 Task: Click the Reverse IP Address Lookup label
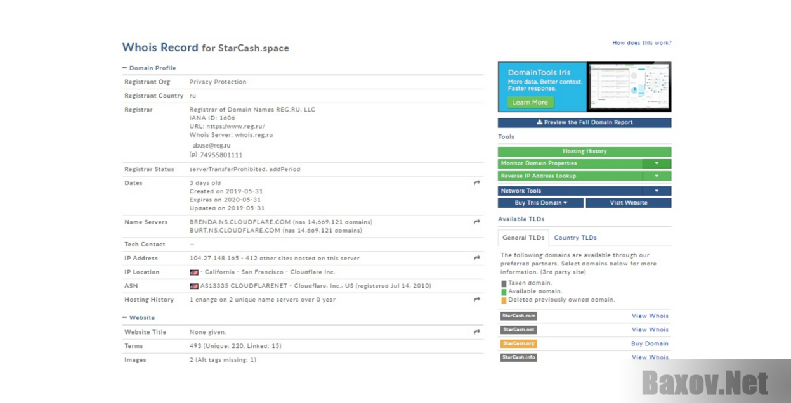click(x=539, y=176)
